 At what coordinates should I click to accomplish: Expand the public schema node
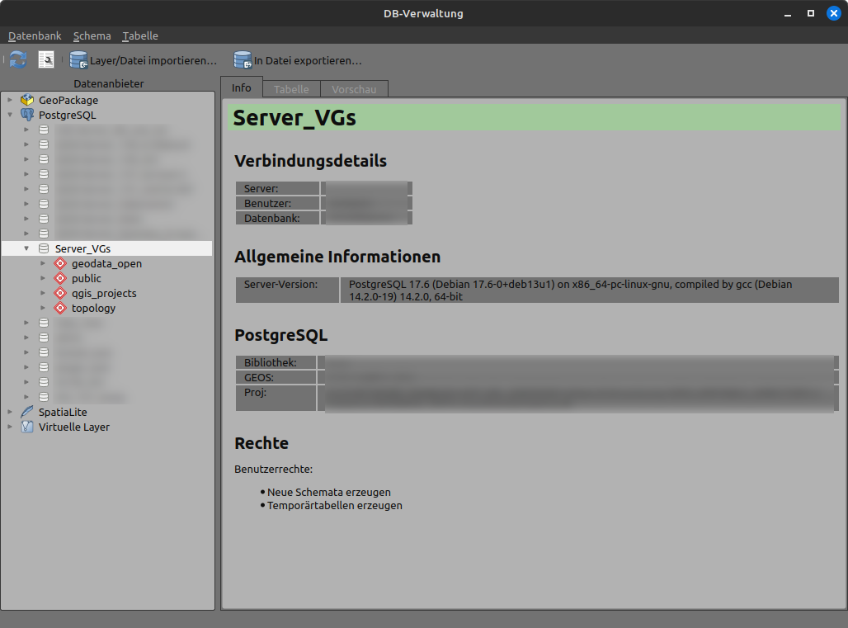[x=41, y=278]
